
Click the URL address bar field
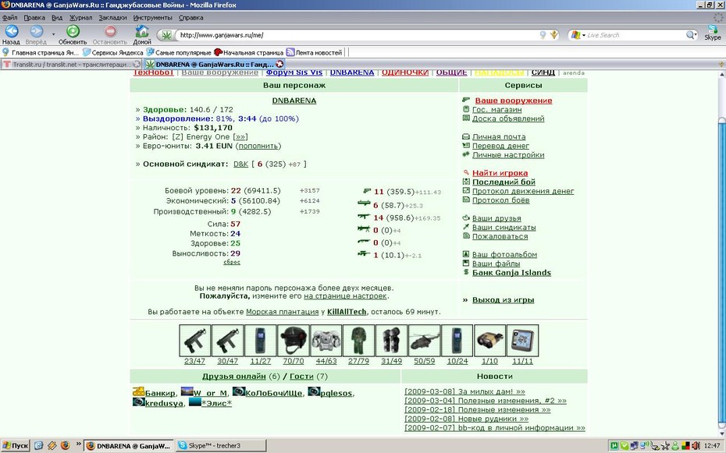coord(357,35)
